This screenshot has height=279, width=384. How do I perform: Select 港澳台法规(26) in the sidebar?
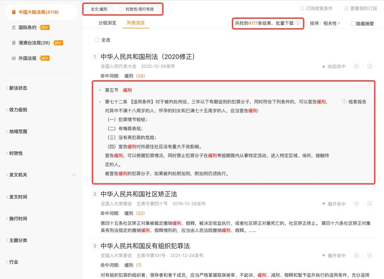click(x=34, y=43)
